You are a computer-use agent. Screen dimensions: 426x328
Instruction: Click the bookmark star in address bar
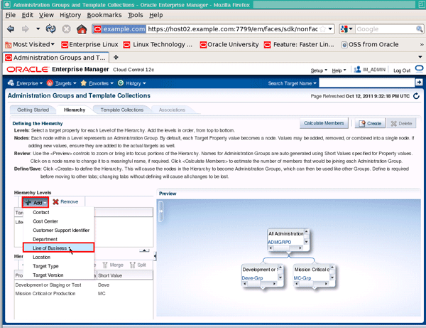(x=322, y=29)
